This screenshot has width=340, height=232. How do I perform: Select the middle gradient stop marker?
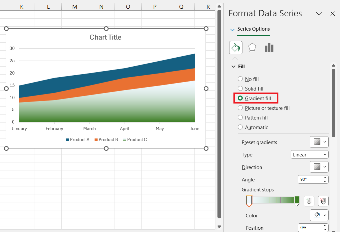coord(281,200)
